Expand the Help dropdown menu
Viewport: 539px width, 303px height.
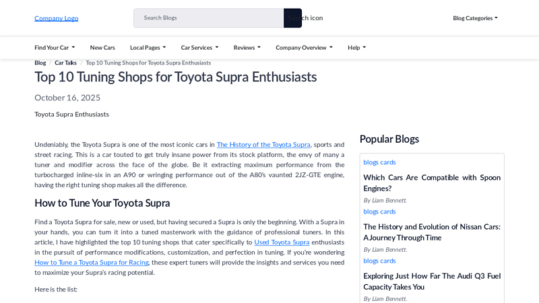click(357, 48)
